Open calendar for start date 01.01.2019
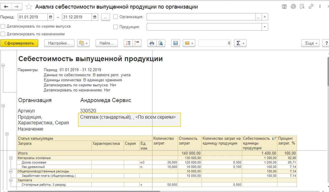Image resolution: width=329 pixels, height=192 pixels. 50,17
